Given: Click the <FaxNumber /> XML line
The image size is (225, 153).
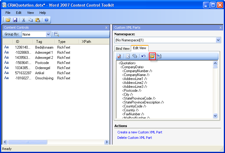Looking at the screenshot, I should coord(133,114).
